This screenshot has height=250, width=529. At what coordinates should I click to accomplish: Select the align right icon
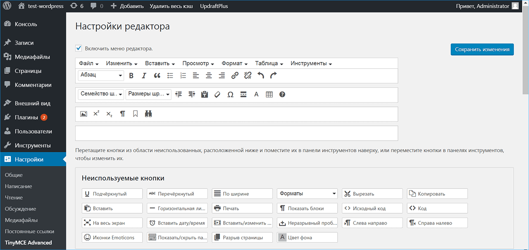tap(222, 75)
